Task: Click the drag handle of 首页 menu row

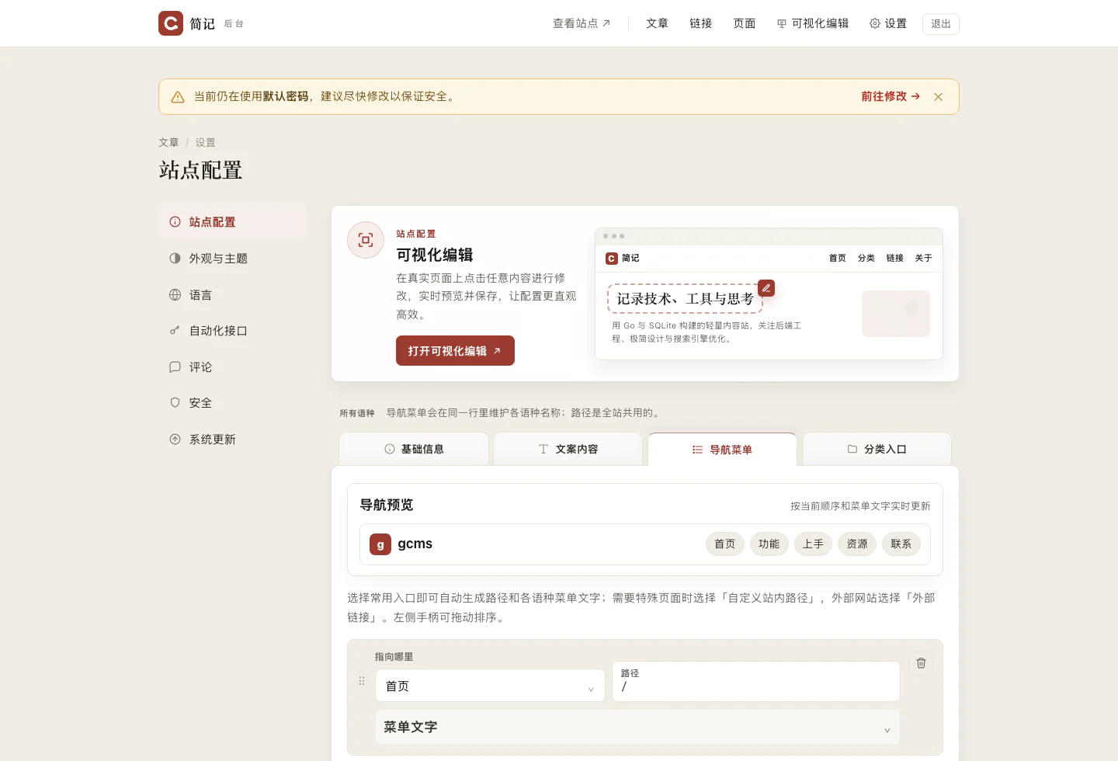Action: click(362, 681)
